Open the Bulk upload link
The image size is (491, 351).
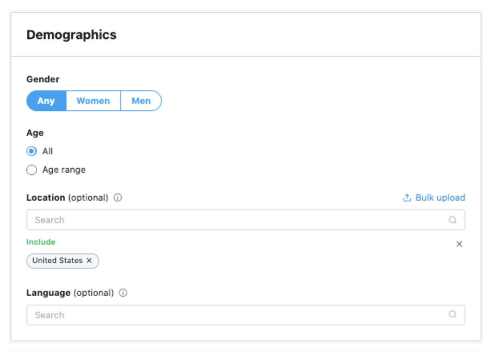[x=440, y=198]
